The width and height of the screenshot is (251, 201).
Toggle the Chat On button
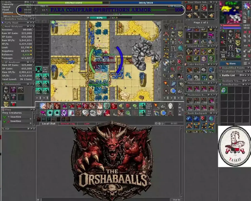point(177,200)
